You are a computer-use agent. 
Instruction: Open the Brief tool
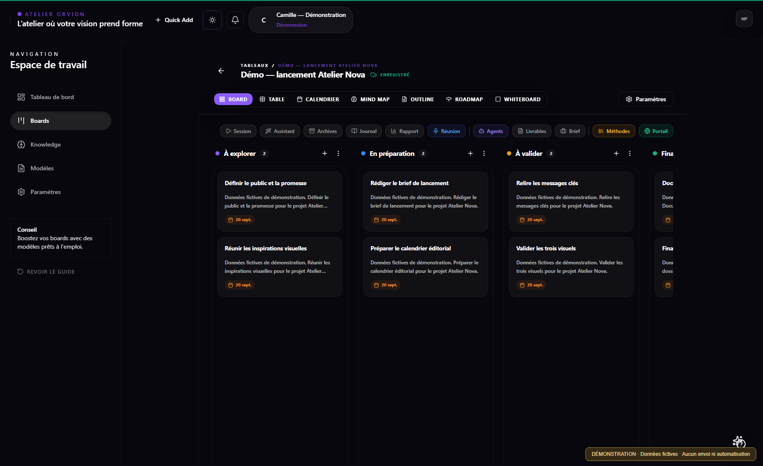tap(570, 131)
